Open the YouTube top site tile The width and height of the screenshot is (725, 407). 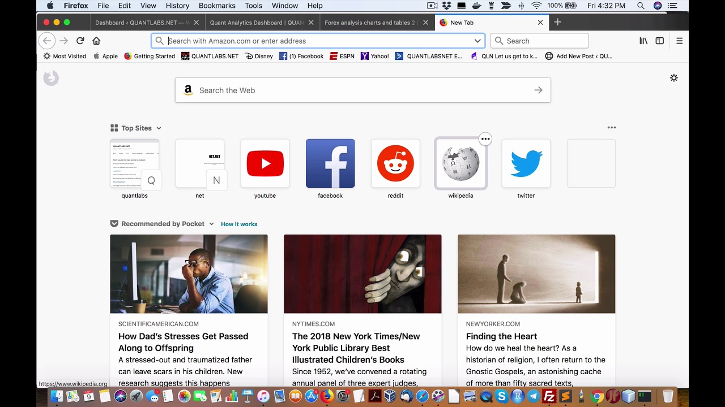point(265,163)
